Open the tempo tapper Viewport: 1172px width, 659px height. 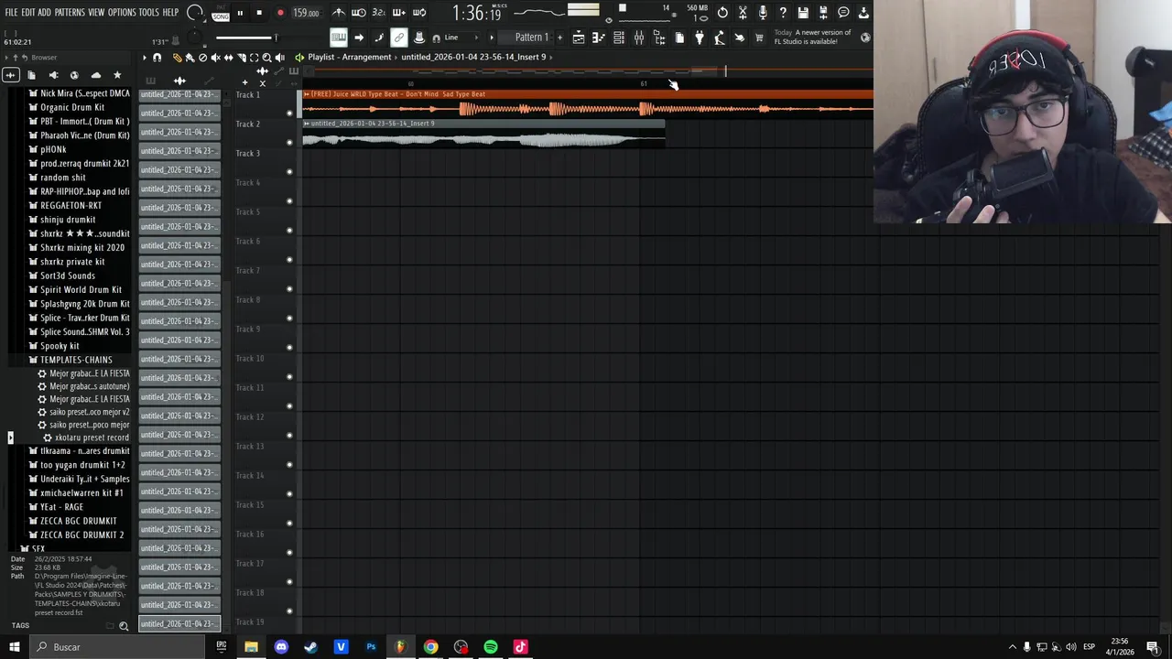tap(720, 38)
